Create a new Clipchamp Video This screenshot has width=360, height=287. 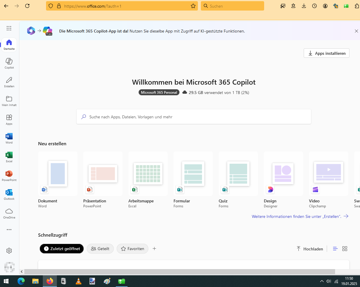tap(329, 180)
